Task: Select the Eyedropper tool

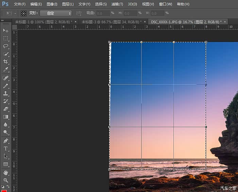Action: click(6, 69)
